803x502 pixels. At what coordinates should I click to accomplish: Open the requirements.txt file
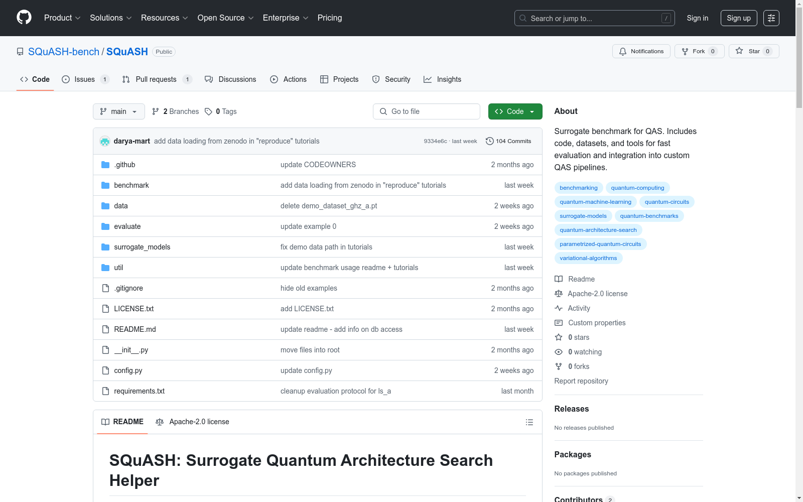click(139, 391)
